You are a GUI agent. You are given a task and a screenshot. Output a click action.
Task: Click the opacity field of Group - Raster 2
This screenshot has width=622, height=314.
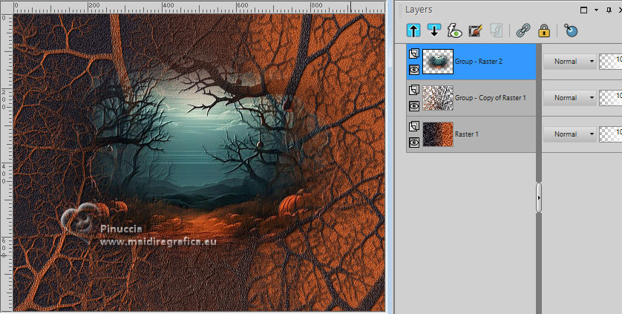pyautogui.click(x=611, y=62)
